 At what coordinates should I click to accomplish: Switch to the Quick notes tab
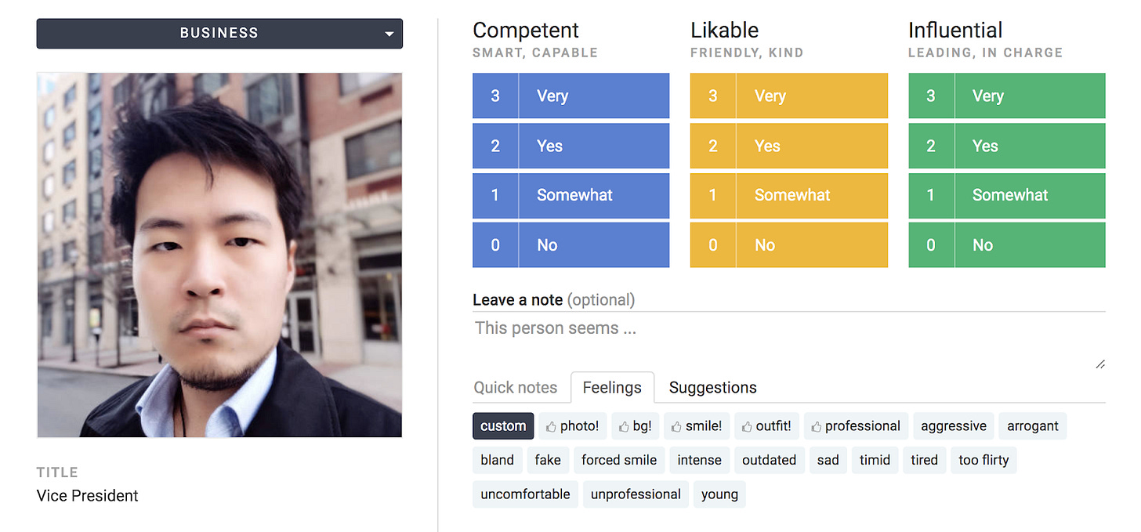coord(515,388)
